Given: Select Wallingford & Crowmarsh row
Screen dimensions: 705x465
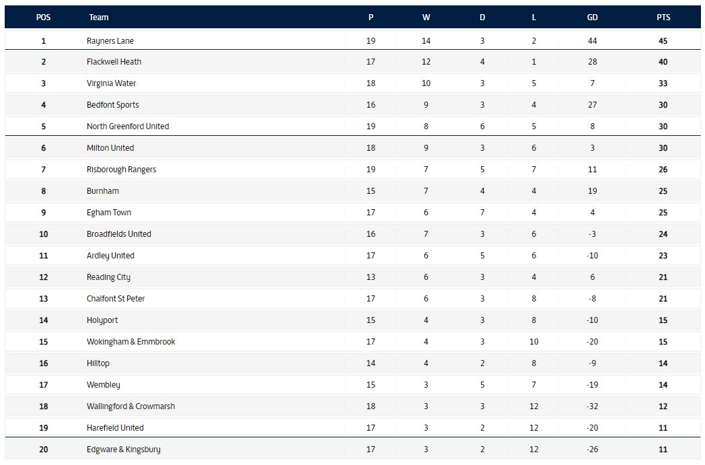Looking at the screenshot, I should (x=352, y=406).
